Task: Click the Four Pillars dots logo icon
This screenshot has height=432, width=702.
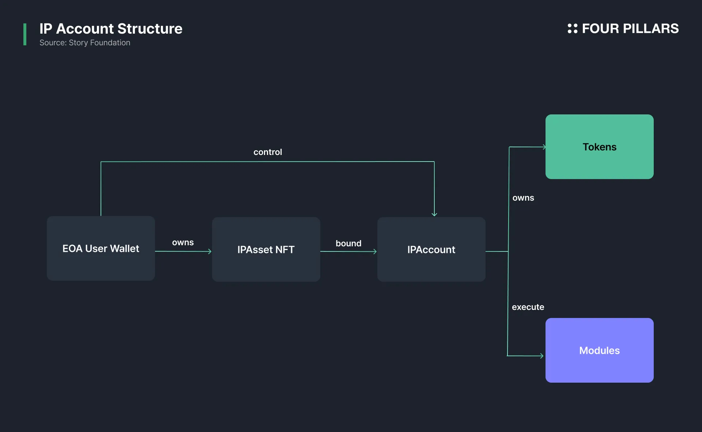Action: 572,29
